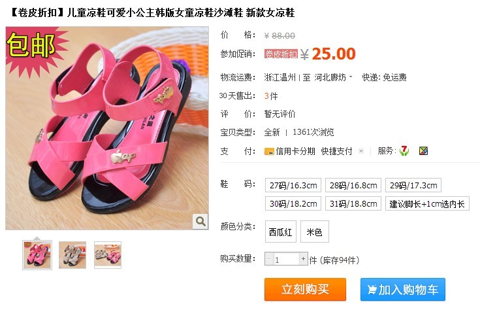Select shoe size 29码/17.3cm
This screenshot has height=310, width=480.
point(413,185)
